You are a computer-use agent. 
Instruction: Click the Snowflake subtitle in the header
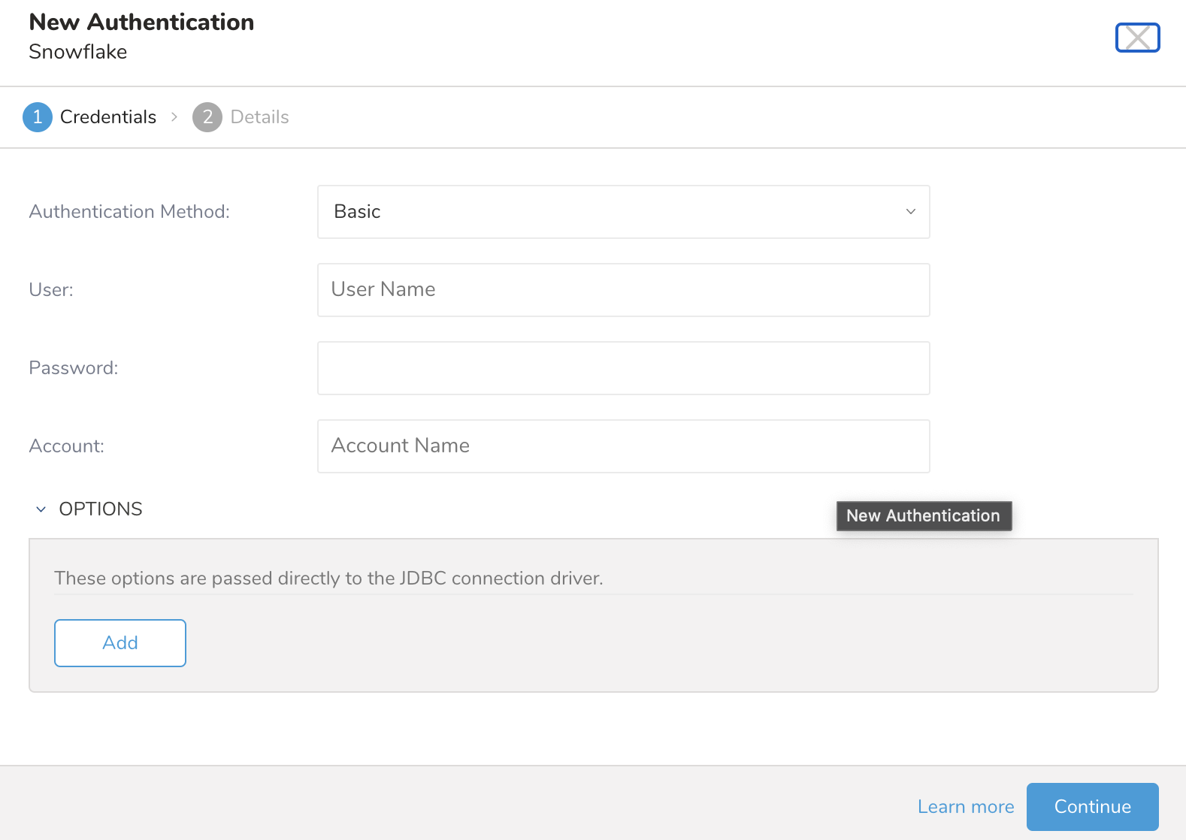tap(78, 52)
